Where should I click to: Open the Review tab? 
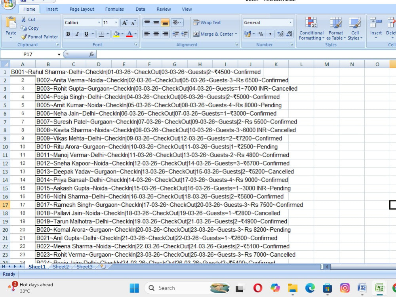[x=164, y=9]
